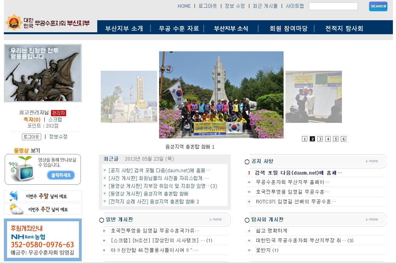Image resolution: width=396 pixels, height=264 pixels.
Task: Click the NH Bank donation account banner
Action: point(43,240)
